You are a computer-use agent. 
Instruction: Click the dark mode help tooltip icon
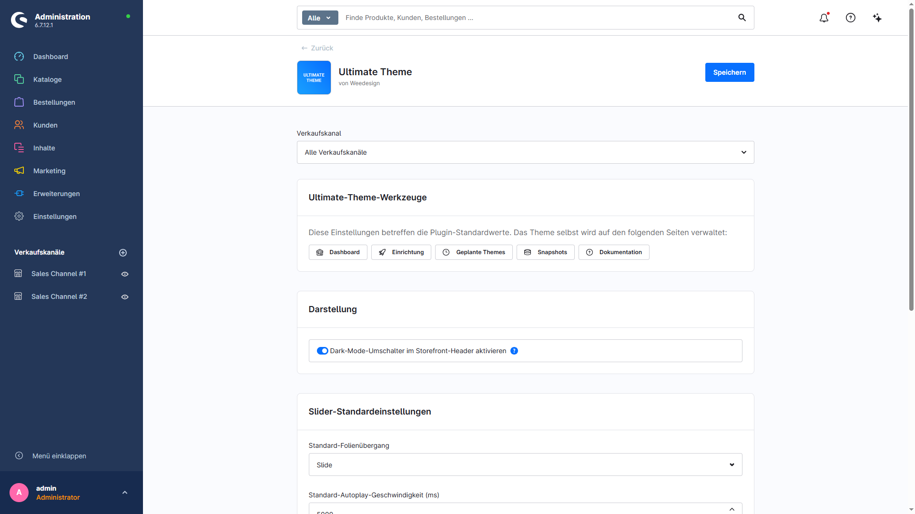[x=514, y=351]
